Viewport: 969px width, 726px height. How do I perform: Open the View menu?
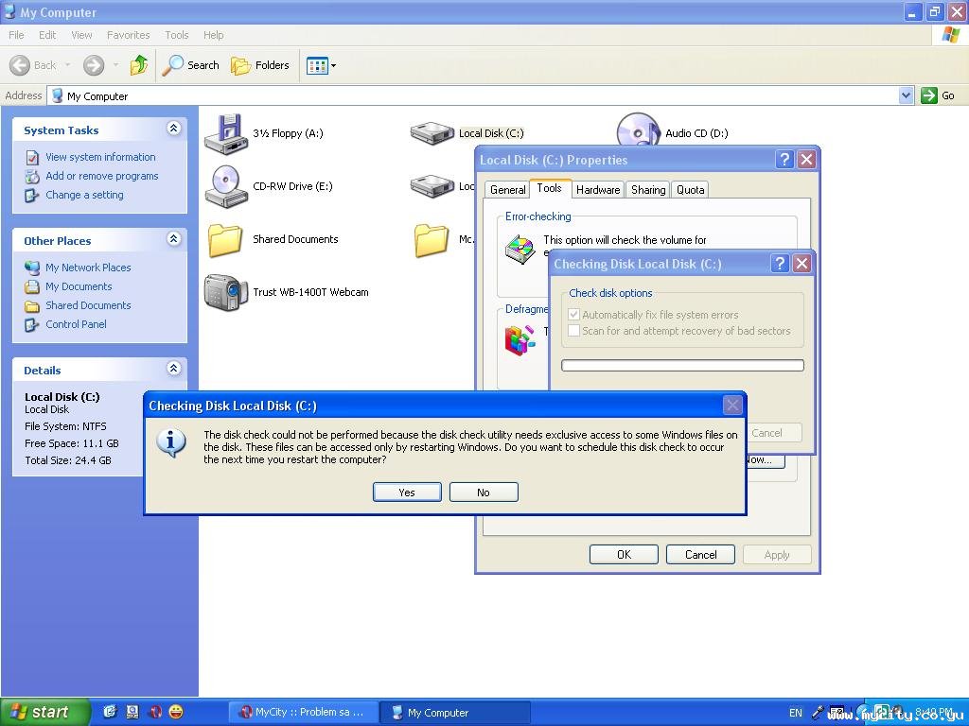(81, 35)
